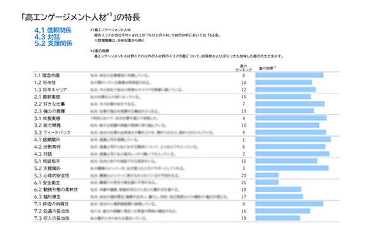
Task: Select the 7.1 評価の納得性 row label
Action: tap(51, 203)
